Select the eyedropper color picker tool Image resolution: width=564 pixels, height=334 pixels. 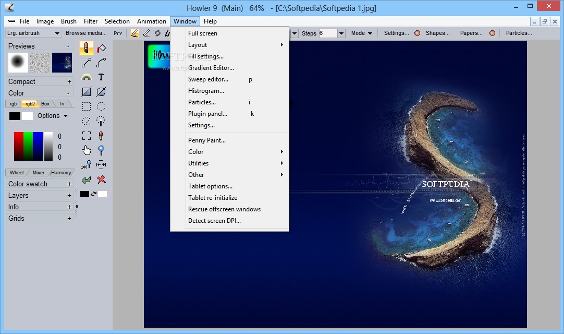(101, 136)
